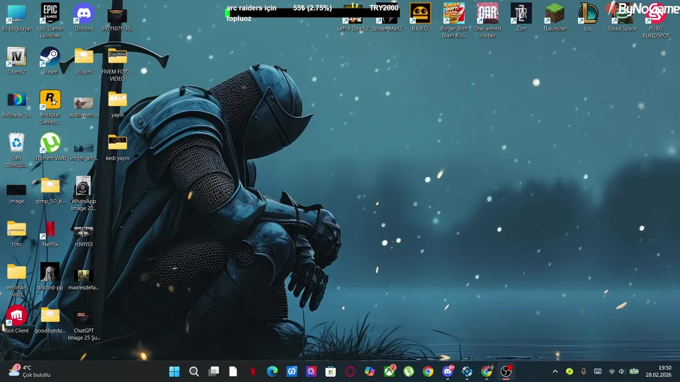Select WhatsApp Image 20... file
This screenshot has width=680, height=382.
click(83, 194)
